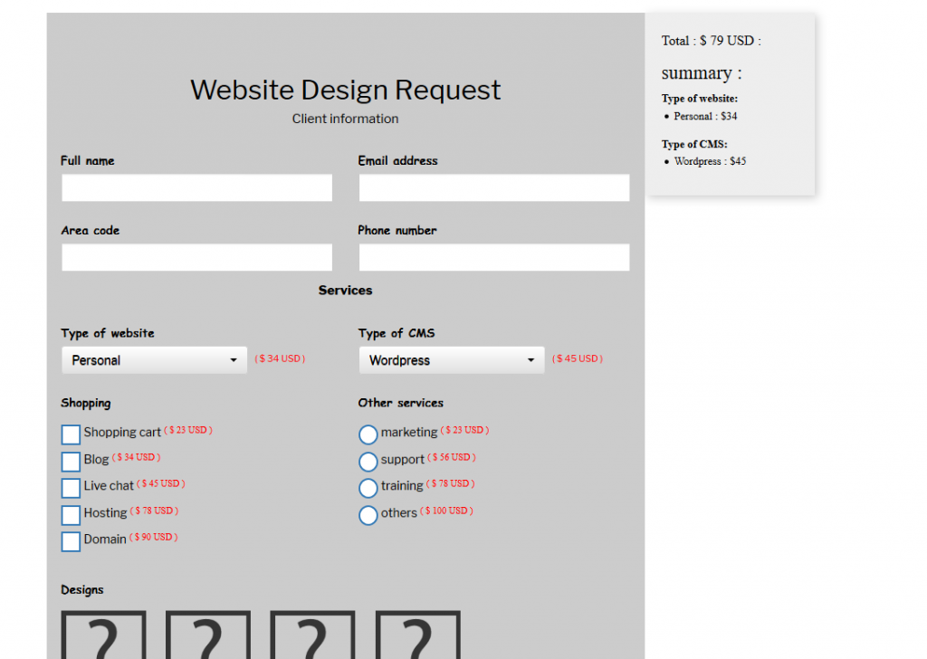Viewport: 927px width, 659px height.
Task: Choose the support service option
Action: [x=368, y=462]
